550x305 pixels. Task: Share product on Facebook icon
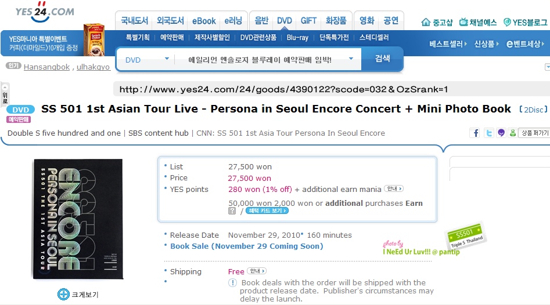coord(475,133)
